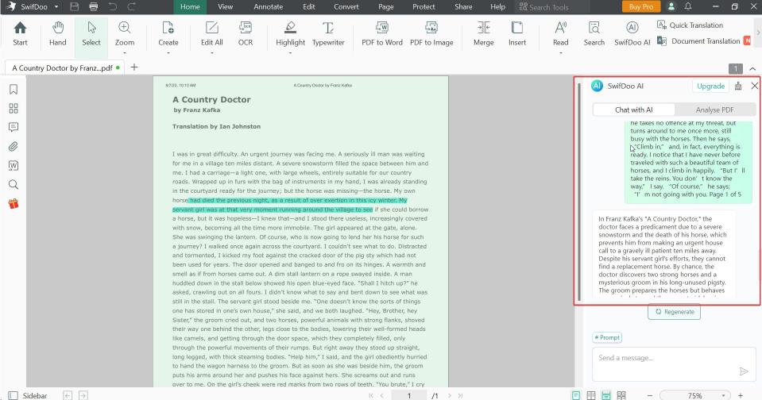Switch to Analyse PDF mode
The image size is (762, 400).
point(714,110)
